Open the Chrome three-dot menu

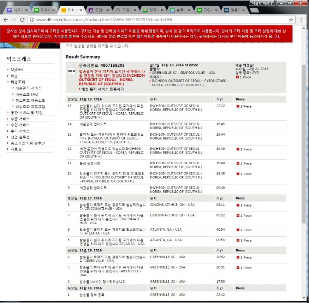coord(301,20)
